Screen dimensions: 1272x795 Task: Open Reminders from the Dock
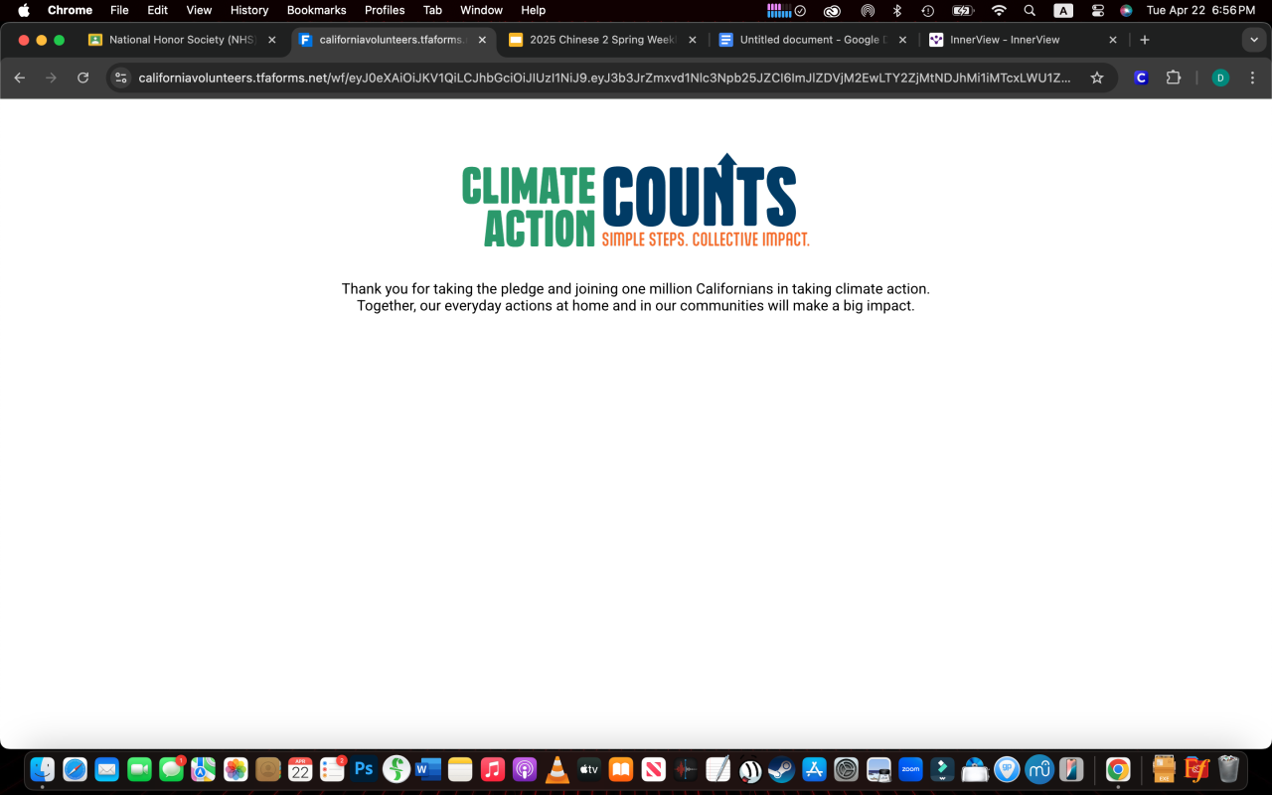pos(332,769)
